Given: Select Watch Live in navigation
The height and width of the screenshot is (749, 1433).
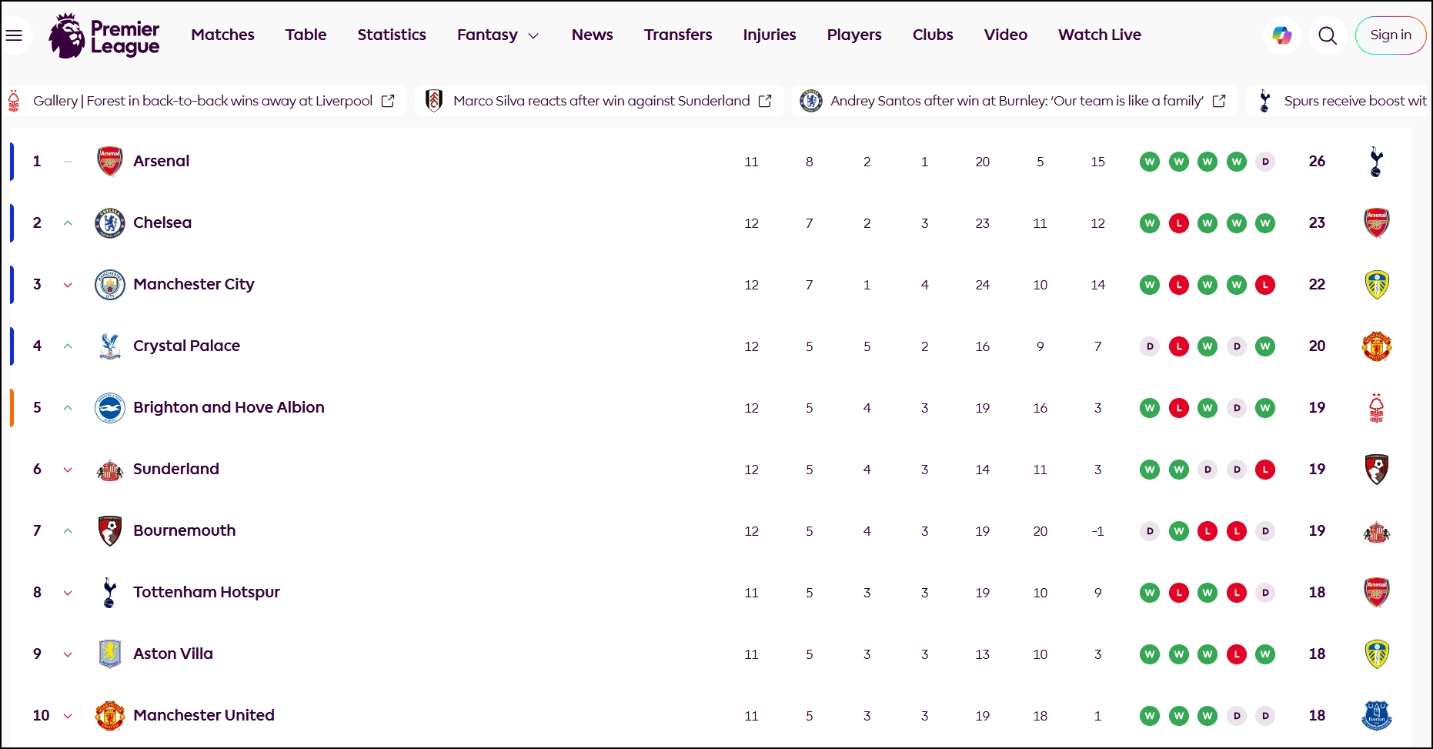Looking at the screenshot, I should pos(1099,35).
